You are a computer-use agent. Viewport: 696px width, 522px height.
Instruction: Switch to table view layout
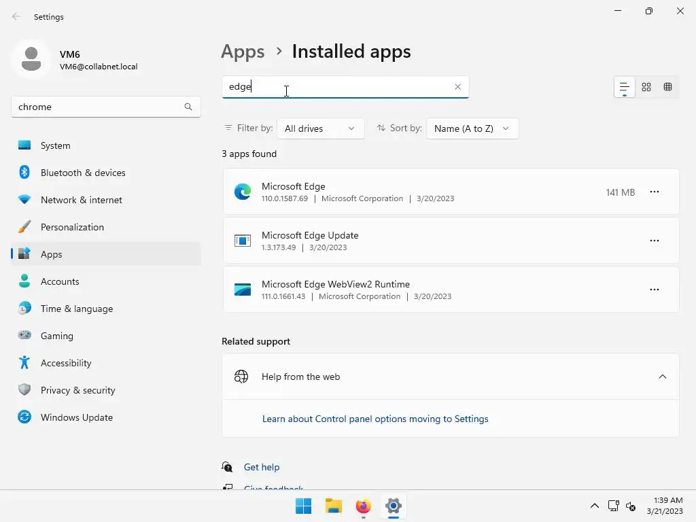668,87
